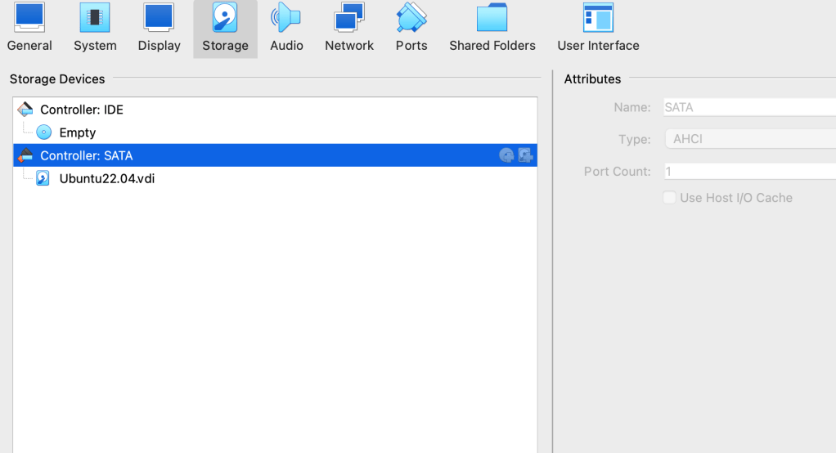Open the General settings section
This screenshot has width=836, height=453.
tap(29, 29)
